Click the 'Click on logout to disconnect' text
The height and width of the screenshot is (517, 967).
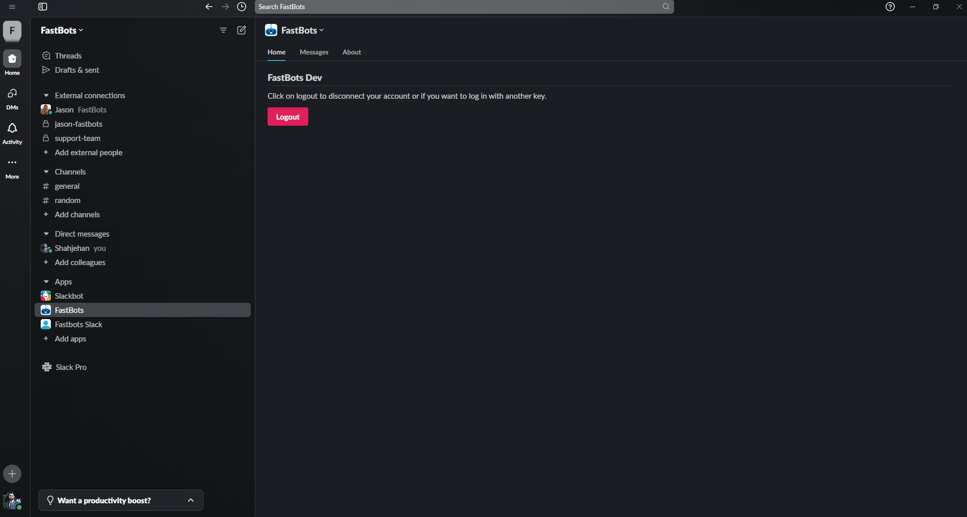click(407, 96)
